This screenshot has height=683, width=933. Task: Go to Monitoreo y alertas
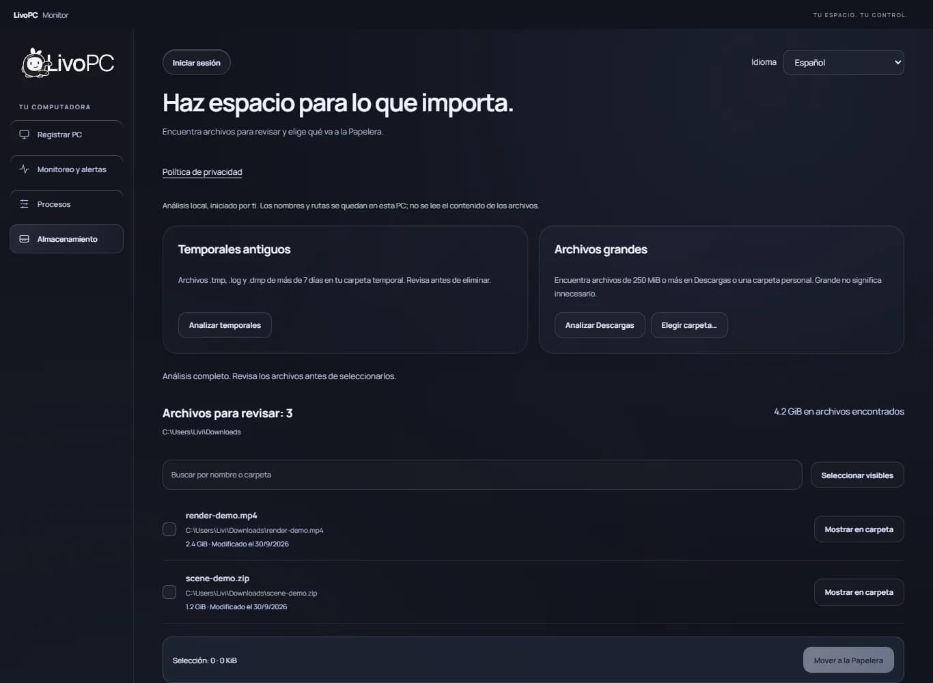pos(66,169)
